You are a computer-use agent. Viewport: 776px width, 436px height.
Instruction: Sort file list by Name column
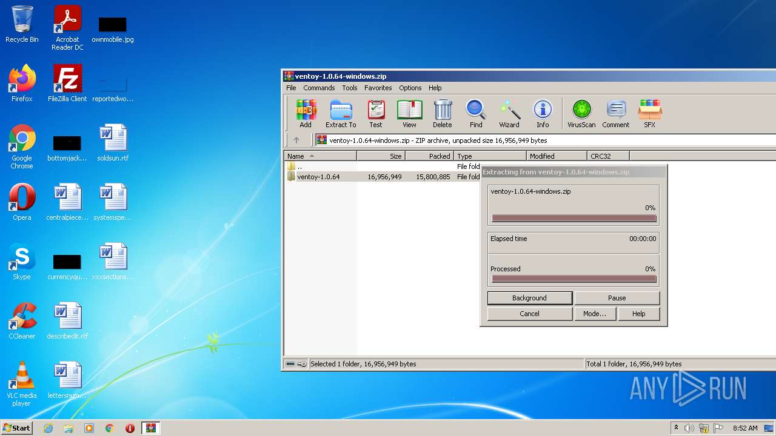[320, 156]
